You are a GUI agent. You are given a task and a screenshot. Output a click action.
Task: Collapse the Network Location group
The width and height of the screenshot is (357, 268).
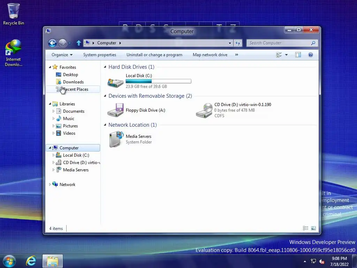pos(105,125)
